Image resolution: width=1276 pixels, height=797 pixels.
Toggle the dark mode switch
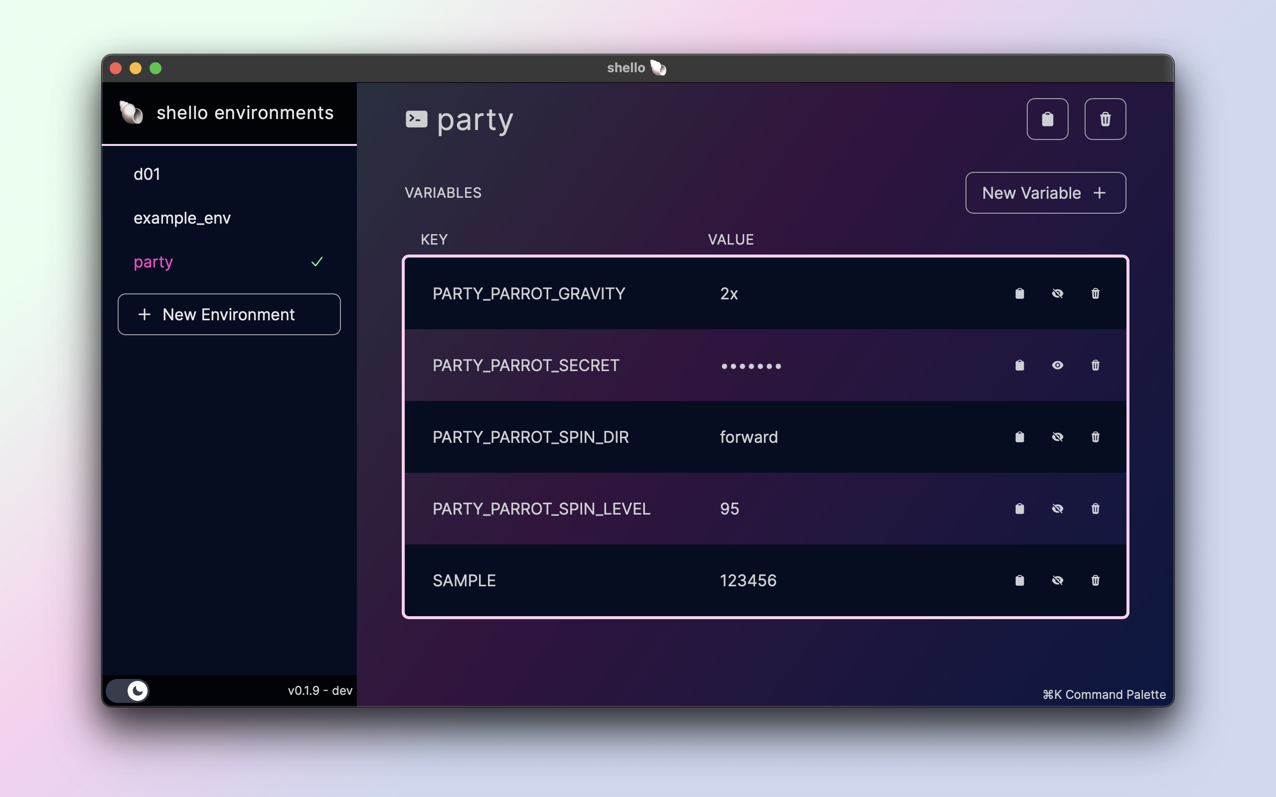point(128,690)
